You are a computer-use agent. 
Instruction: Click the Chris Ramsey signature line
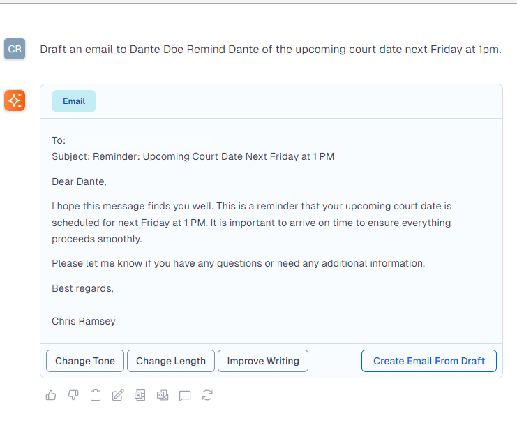click(x=84, y=321)
